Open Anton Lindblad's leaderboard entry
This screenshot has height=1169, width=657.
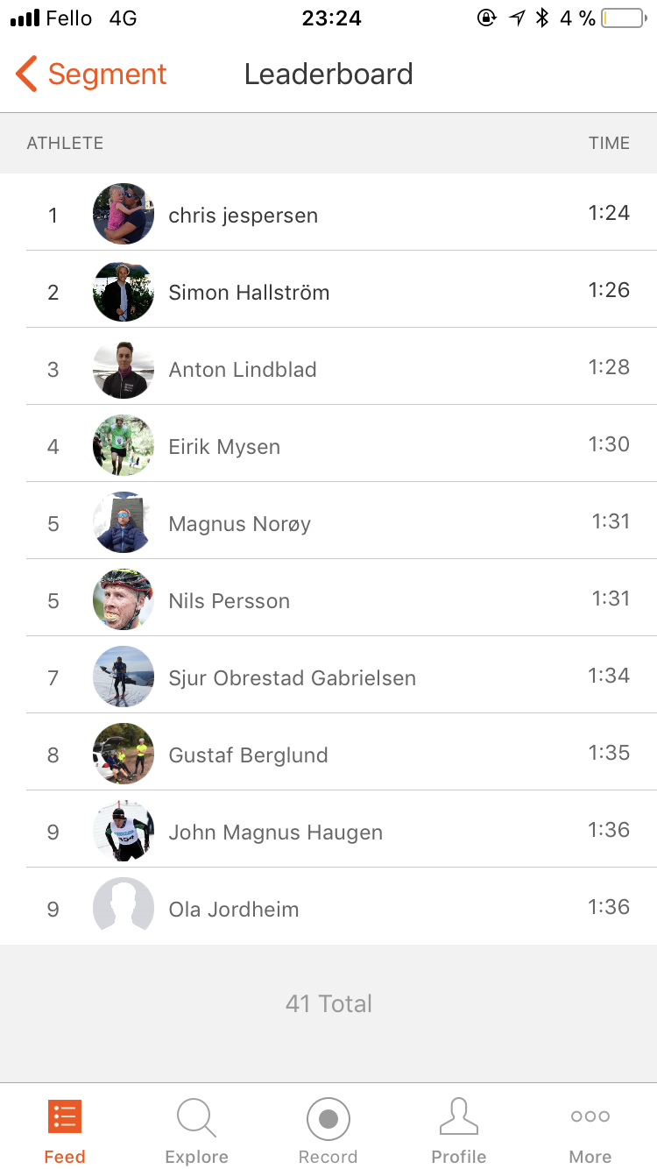328,368
